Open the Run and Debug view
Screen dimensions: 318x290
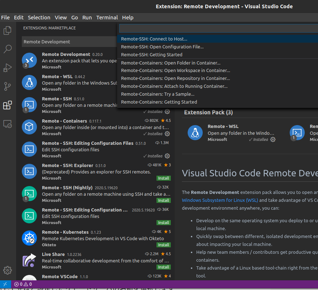[8, 68]
